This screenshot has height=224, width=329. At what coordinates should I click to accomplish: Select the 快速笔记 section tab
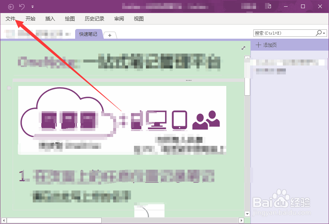[x=89, y=34]
